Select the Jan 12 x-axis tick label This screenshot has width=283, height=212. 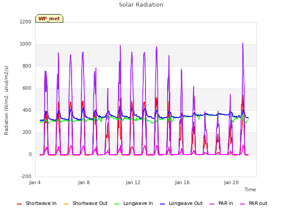click(133, 182)
